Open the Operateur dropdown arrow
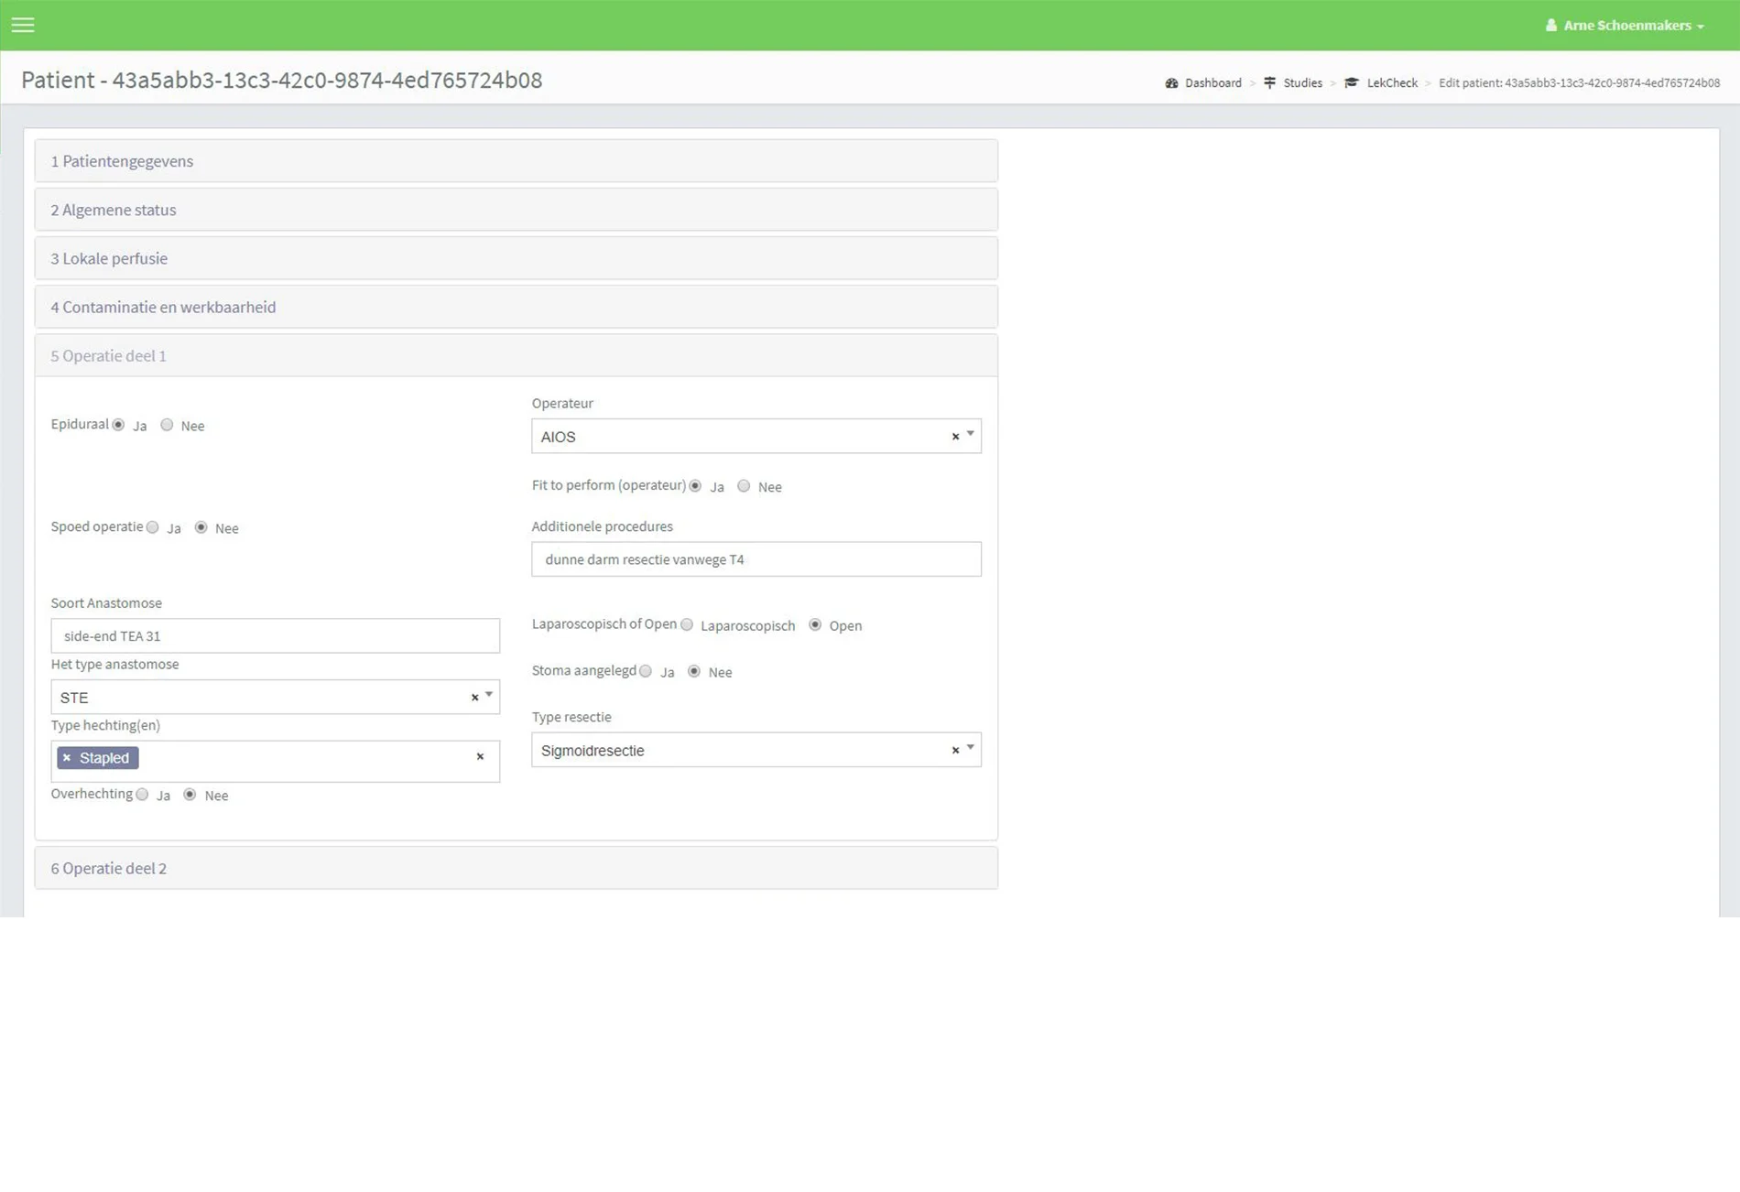The height and width of the screenshot is (1192, 1740). click(971, 435)
